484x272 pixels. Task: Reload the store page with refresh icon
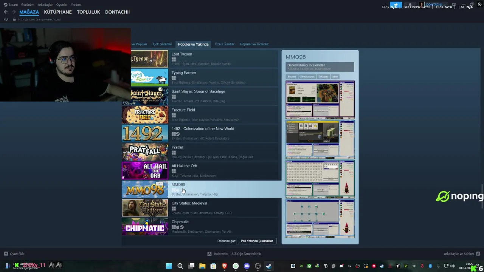click(x=6, y=19)
